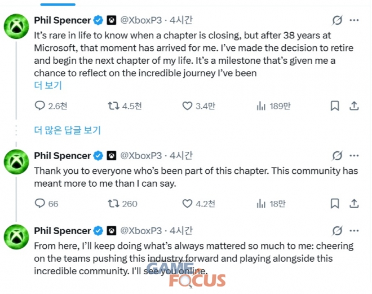Retweet the first retirement announcement tweet

113,106
